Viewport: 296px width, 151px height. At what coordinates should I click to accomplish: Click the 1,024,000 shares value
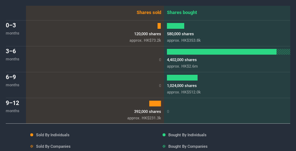click(x=182, y=86)
